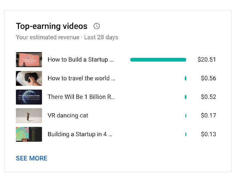Viewport: 240px width, 181px height.
Task: Click the VR dancing cat thumbnail
Action: coord(29,115)
